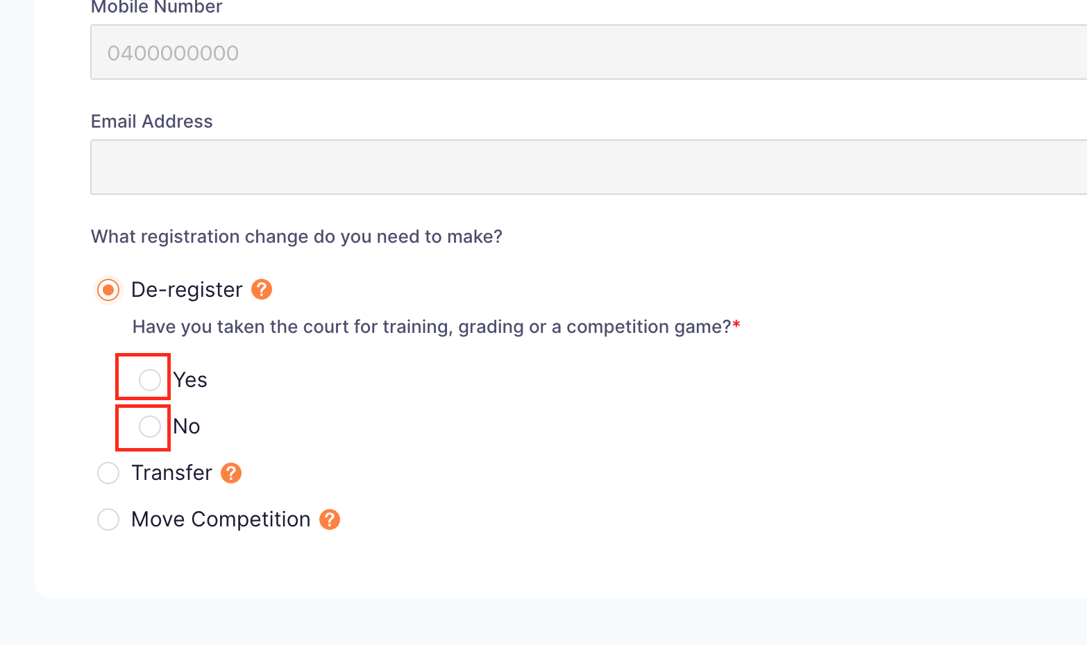Viewport: 1087px width, 645px height.
Task: Choose the Yes radio button
Action: pyautogui.click(x=150, y=380)
